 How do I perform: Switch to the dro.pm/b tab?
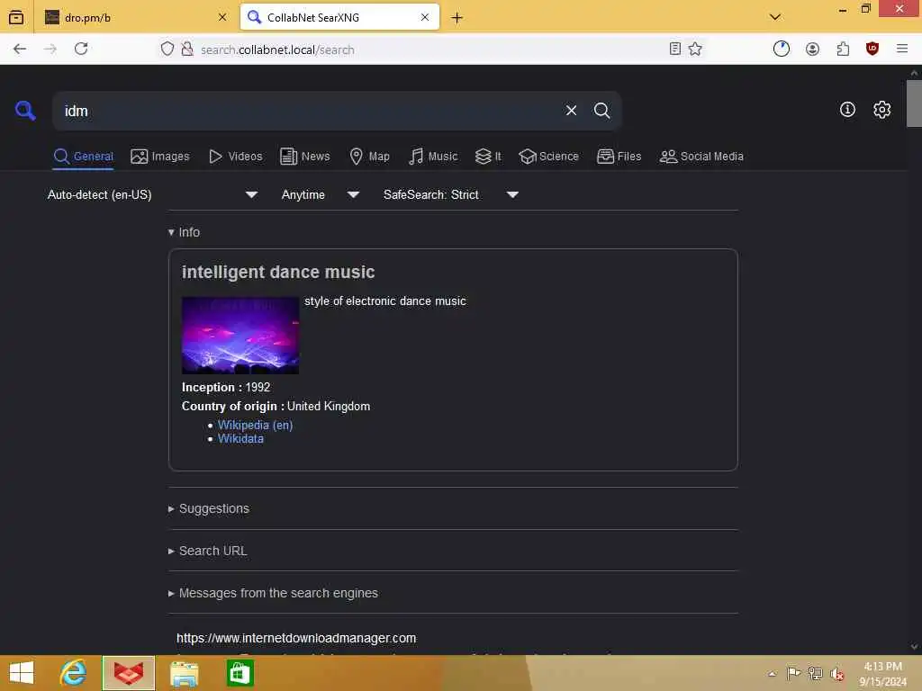pyautogui.click(x=135, y=17)
